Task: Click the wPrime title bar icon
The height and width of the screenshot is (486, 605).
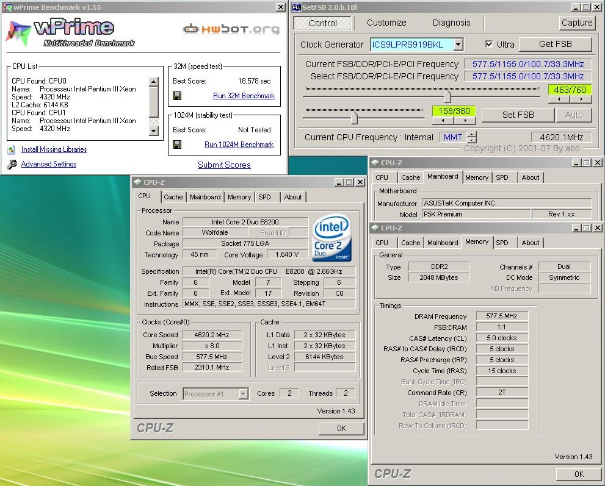Action: click(x=7, y=7)
